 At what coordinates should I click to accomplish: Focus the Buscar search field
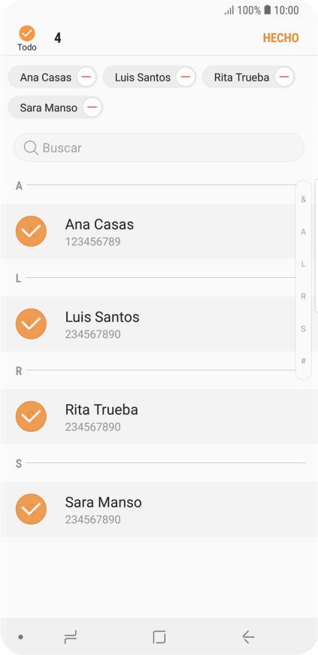coord(159,148)
